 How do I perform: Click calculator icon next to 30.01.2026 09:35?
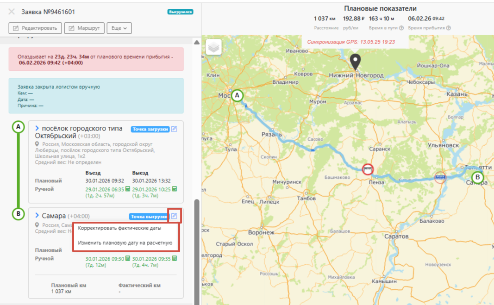[175, 258]
